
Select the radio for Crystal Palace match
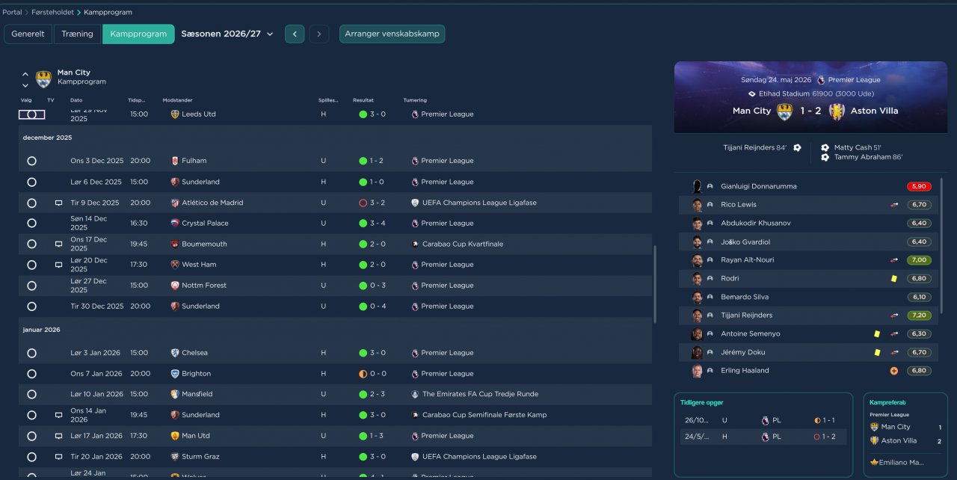tap(31, 223)
